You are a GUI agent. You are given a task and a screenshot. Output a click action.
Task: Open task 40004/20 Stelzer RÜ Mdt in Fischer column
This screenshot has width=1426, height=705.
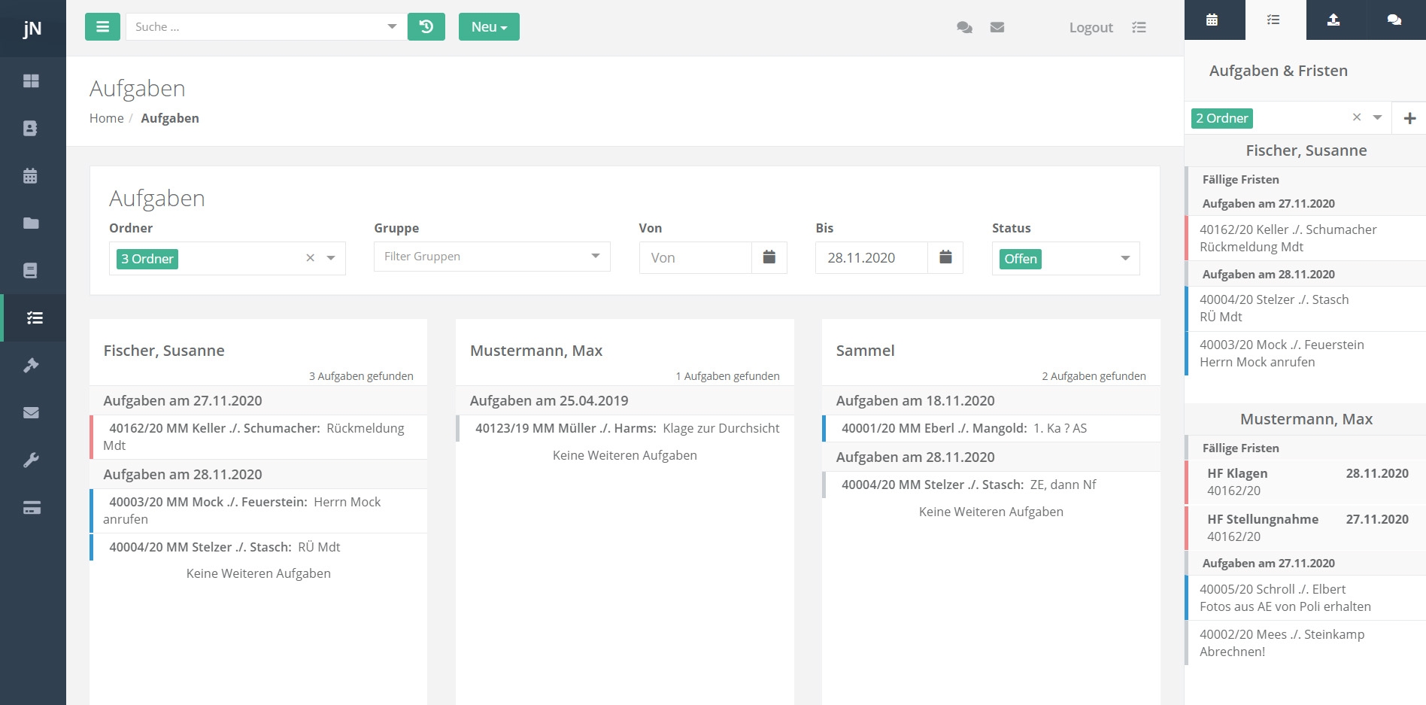click(x=259, y=547)
